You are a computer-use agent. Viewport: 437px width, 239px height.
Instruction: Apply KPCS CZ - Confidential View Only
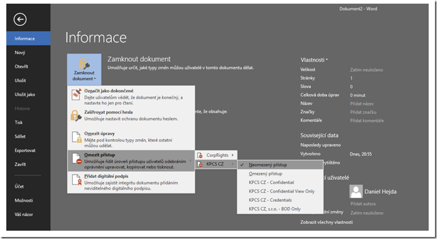point(280,191)
